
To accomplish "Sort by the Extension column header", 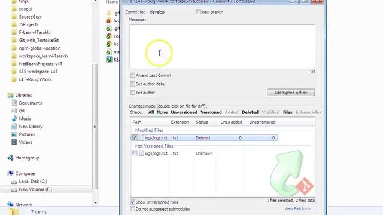I will pos(180,122).
